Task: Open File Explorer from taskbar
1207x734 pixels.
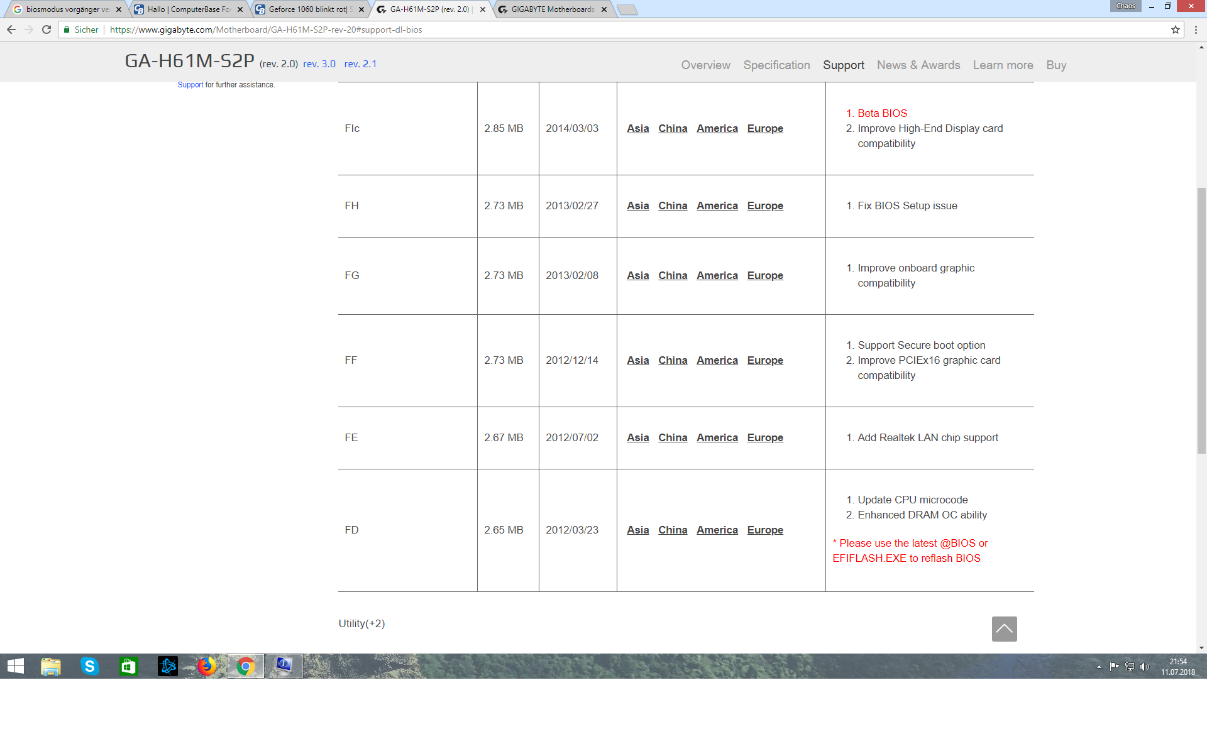Action: 50,666
